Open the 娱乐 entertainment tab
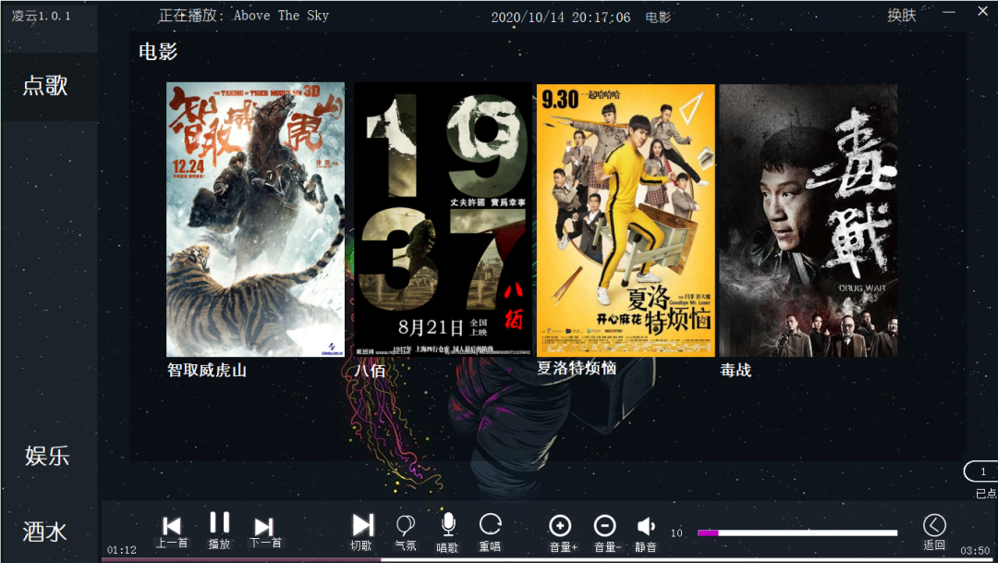The image size is (998, 563). coord(46,456)
